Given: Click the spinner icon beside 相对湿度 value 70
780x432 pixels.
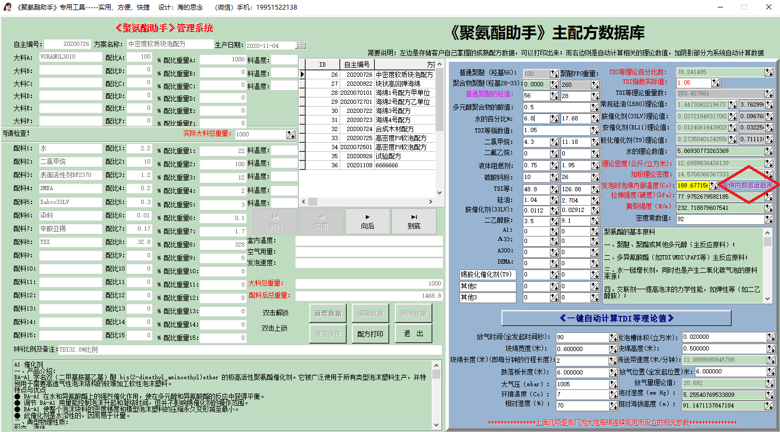Looking at the screenshot, I should [x=613, y=405].
